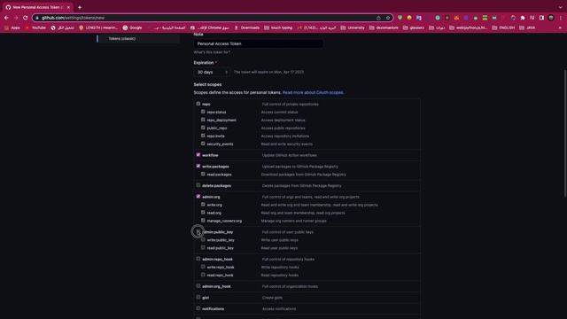Image resolution: width=567 pixels, height=319 pixels.
Task: Click 'Full control of private repositories' description
Action: pyautogui.click(x=291, y=105)
